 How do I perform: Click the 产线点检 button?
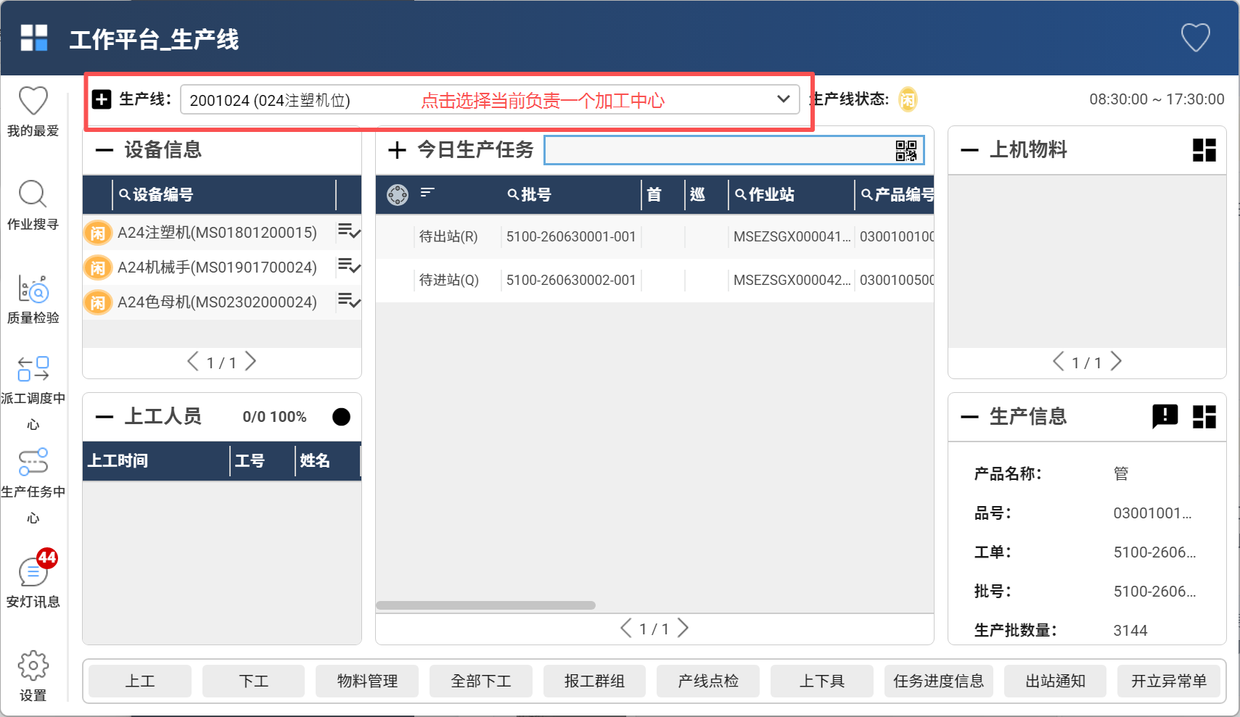[708, 681]
